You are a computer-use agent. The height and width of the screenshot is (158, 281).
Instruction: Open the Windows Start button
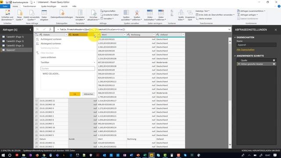pos(3,155)
